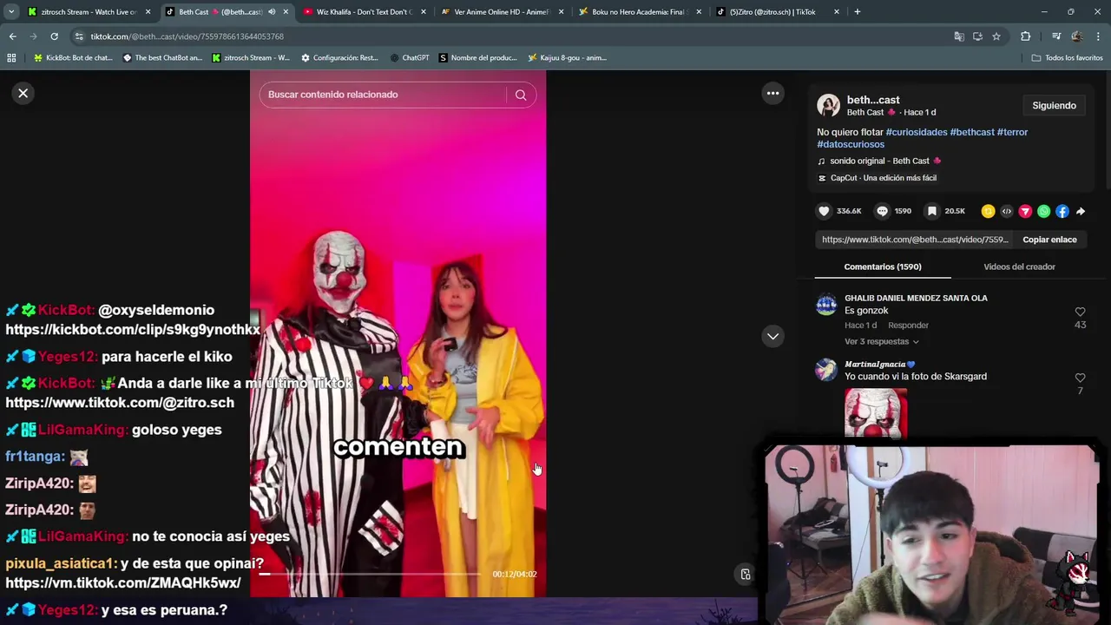Open #terror hashtag link

(x=1012, y=132)
